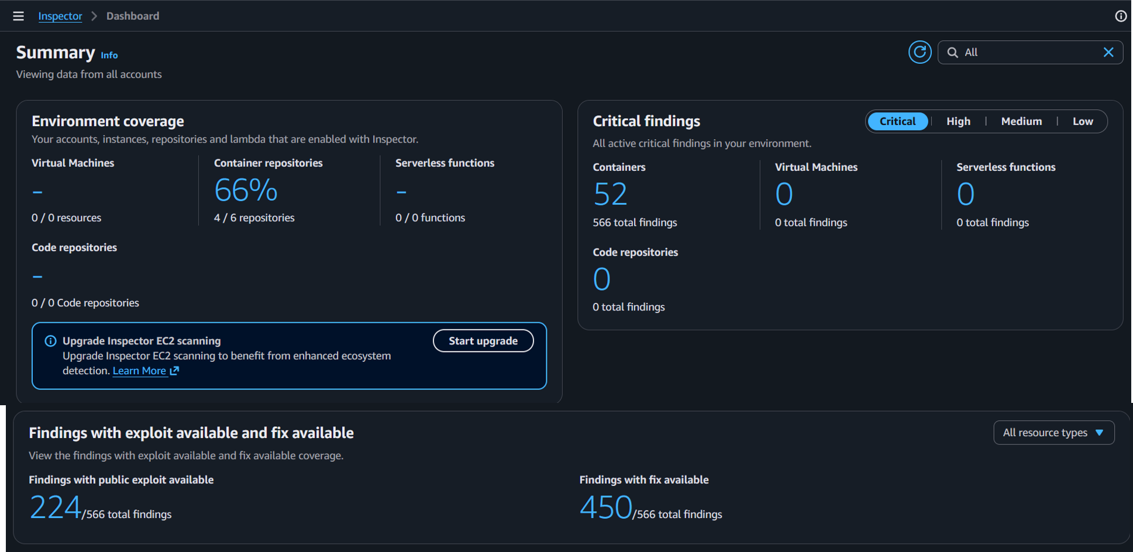The width and height of the screenshot is (1133, 552).
Task: Go to Inspector breadcrumb link
Action: (60, 16)
